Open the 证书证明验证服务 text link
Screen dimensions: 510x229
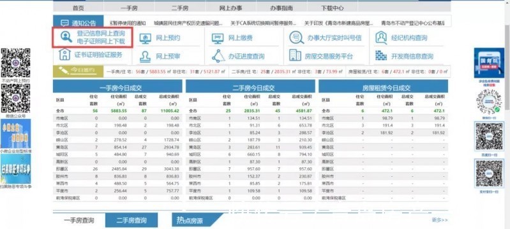pyautogui.click(x=98, y=55)
